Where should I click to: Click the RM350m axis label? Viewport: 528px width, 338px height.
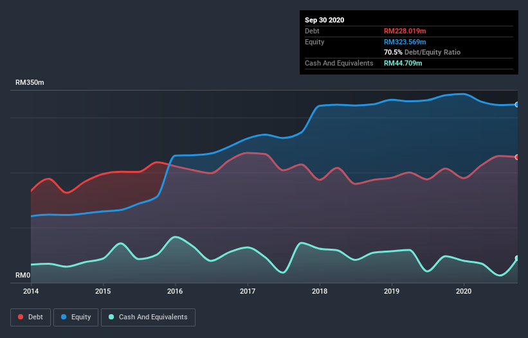click(x=30, y=82)
